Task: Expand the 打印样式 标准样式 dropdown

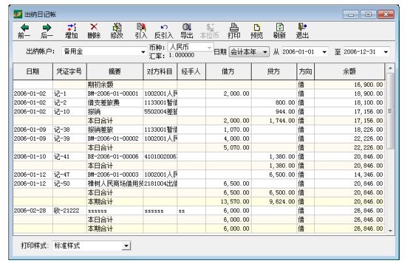Action: (x=126, y=246)
